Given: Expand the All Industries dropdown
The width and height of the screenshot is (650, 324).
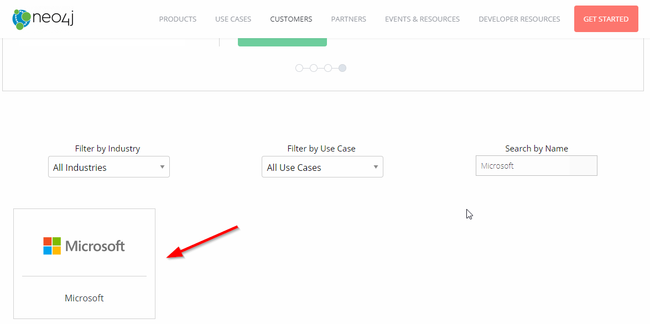Looking at the screenshot, I should (109, 167).
